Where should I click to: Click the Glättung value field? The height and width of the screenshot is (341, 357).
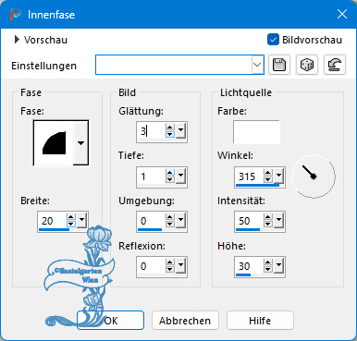coord(151,131)
